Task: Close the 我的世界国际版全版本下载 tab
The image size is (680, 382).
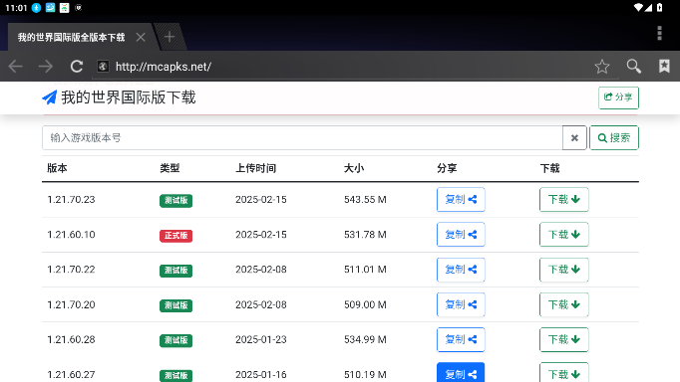Action: coord(141,37)
